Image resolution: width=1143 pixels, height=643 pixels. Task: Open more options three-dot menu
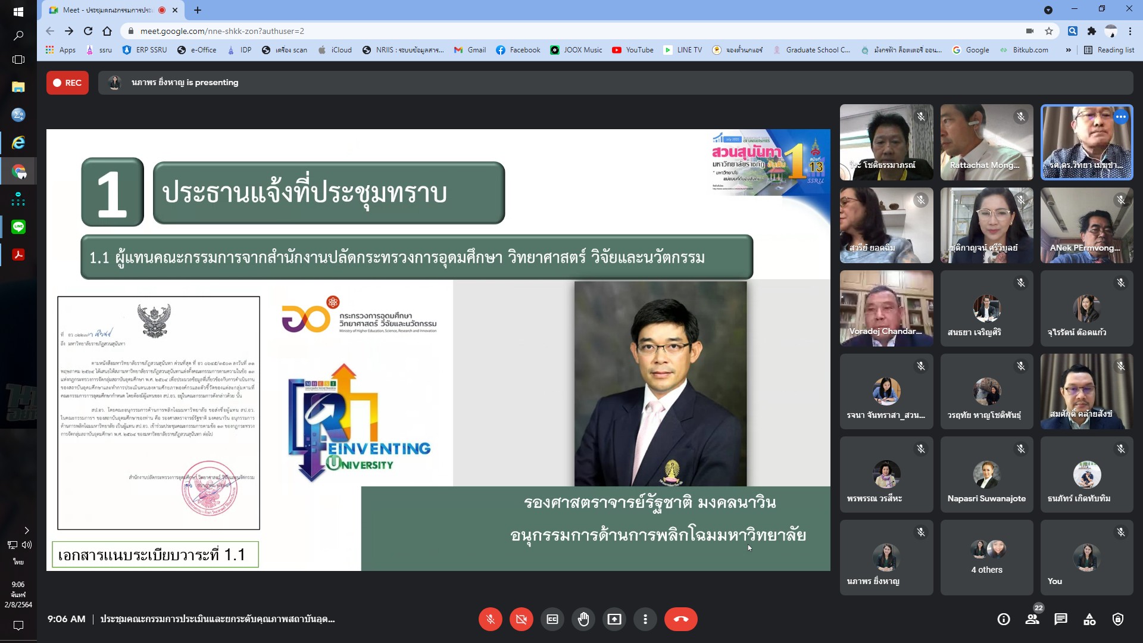pyautogui.click(x=645, y=619)
